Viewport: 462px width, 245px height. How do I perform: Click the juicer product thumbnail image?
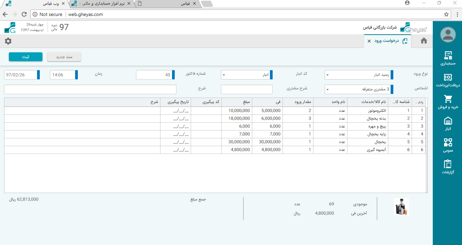(x=401, y=207)
